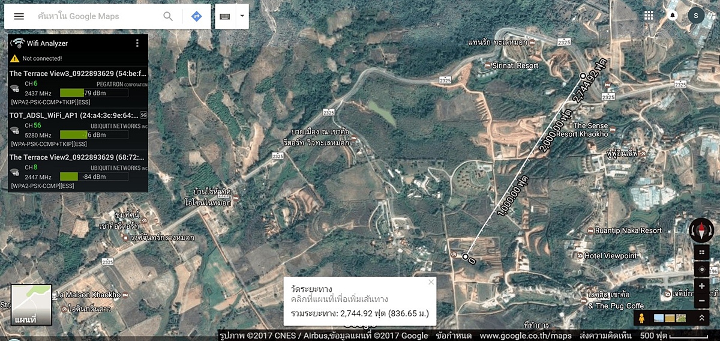Click the lock wifi icon beside CH 6
This screenshot has width=720, height=341.
[15, 88]
